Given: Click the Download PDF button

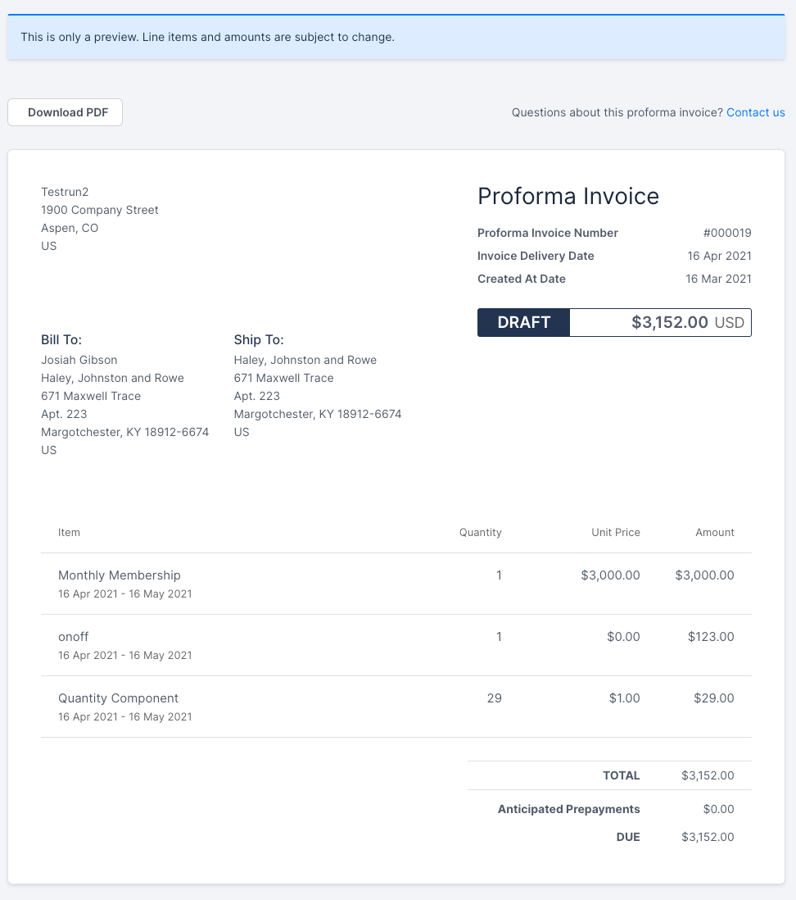Looking at the screenshot, I should click(x=66, y=112).
